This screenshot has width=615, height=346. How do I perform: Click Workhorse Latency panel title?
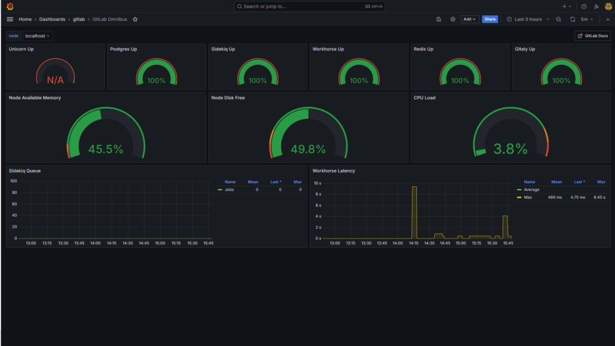pyautogui.click(x=334, y=171)
